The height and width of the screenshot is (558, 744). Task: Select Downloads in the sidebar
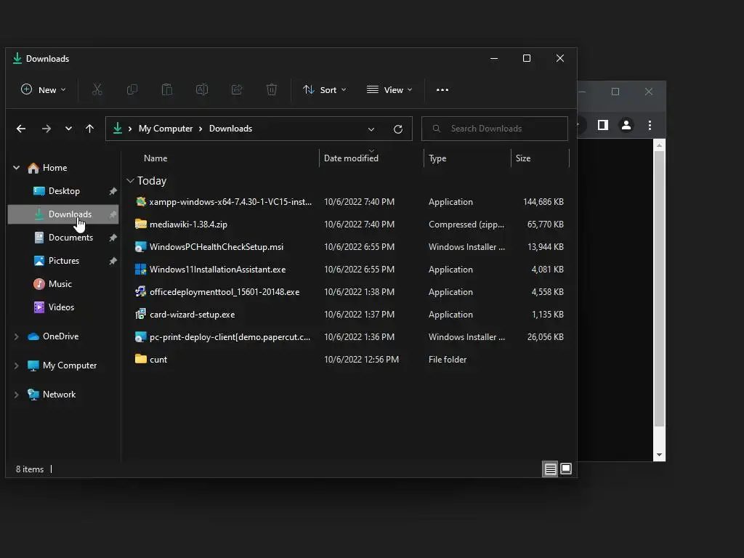pos(63,214)
